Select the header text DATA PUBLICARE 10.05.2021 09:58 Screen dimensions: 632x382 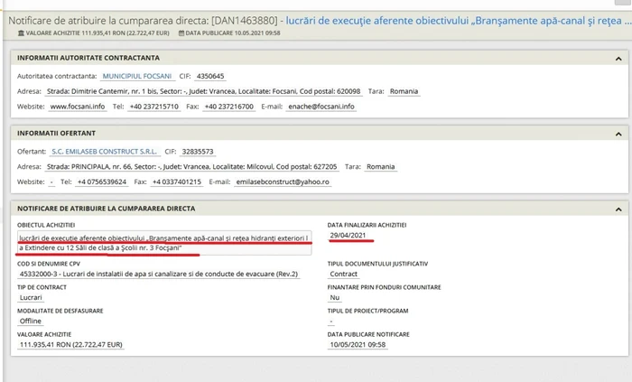[233, 33]
